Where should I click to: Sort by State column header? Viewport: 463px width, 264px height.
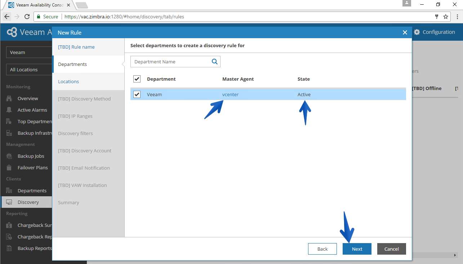click(304, 79)
